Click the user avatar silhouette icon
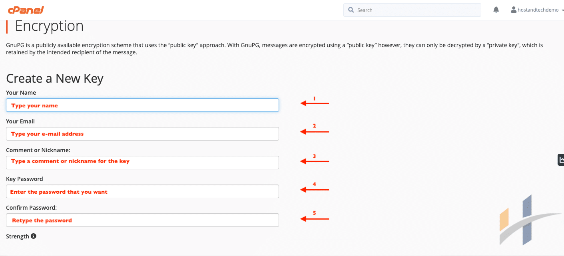The image size is (564, 256). (513, 9)
